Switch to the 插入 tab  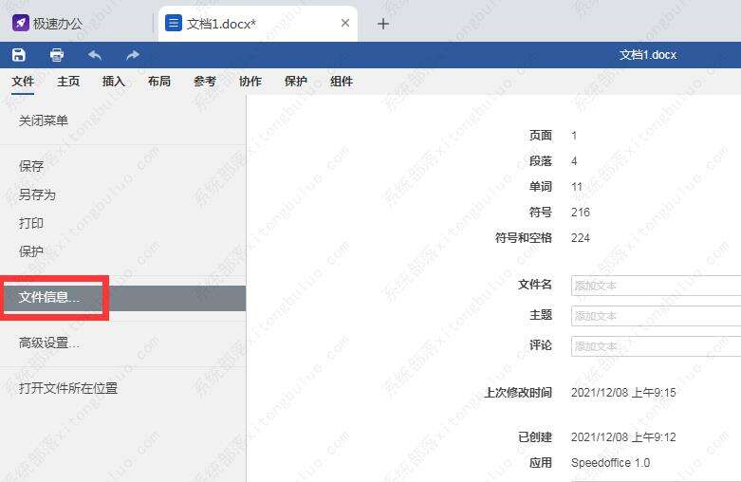tap(114, 82)
